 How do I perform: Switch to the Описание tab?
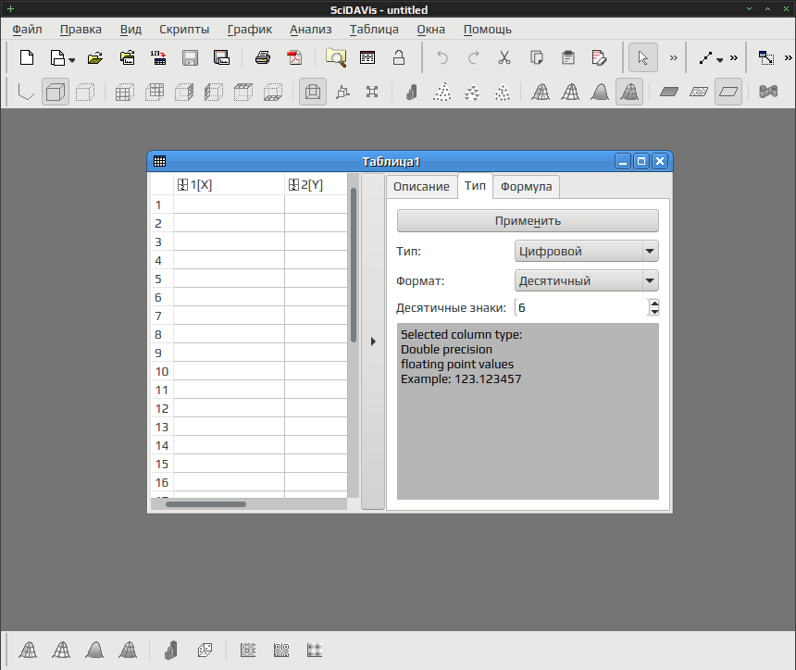pos(421,187)
